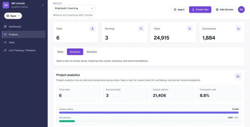Open Projects in the sidebar

click(x=23, y=34)
